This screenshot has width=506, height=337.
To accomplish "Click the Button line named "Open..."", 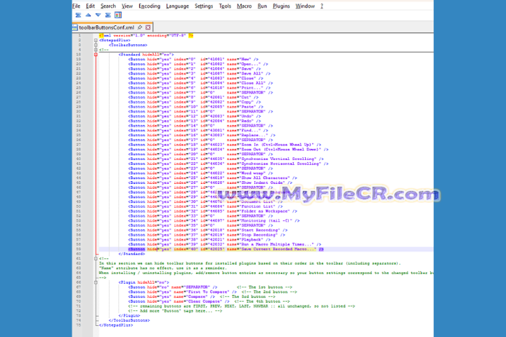I will pyautogui.click(x=198, y=64).
